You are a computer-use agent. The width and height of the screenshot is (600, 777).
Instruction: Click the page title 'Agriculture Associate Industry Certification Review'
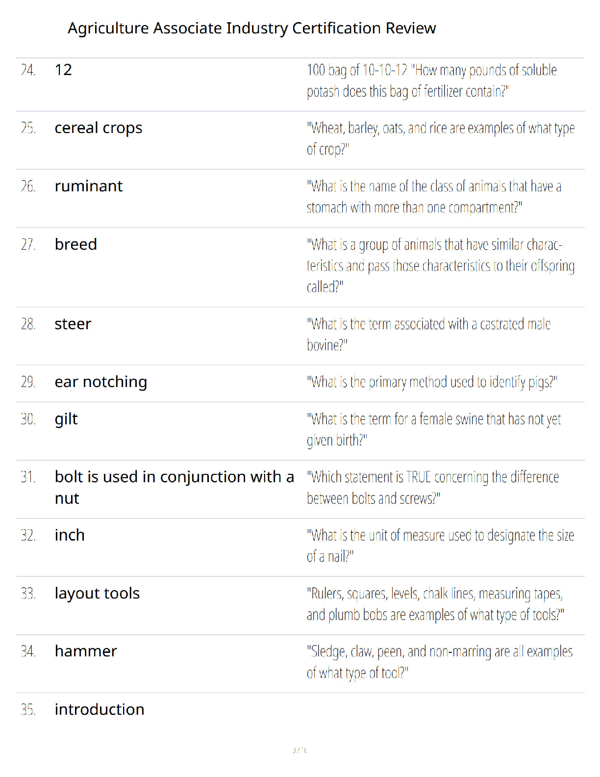(x=251, y=28)
